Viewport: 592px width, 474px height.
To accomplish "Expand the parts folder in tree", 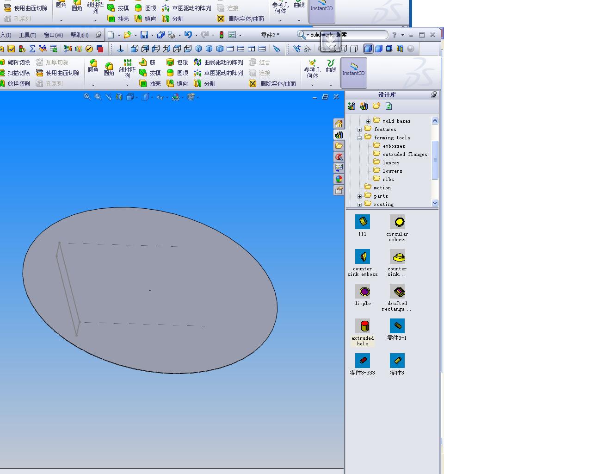I will [x=360, y=196].
